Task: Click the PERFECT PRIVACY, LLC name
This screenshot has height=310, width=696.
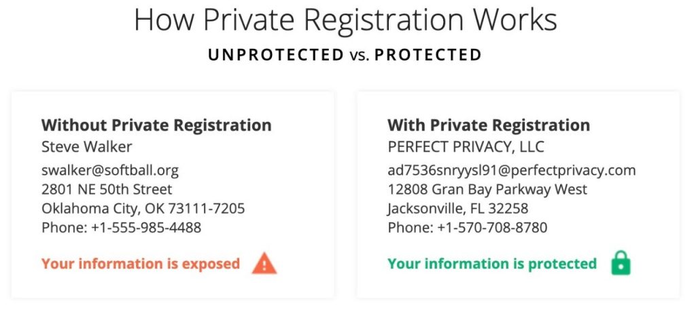Action: point(466,147)
